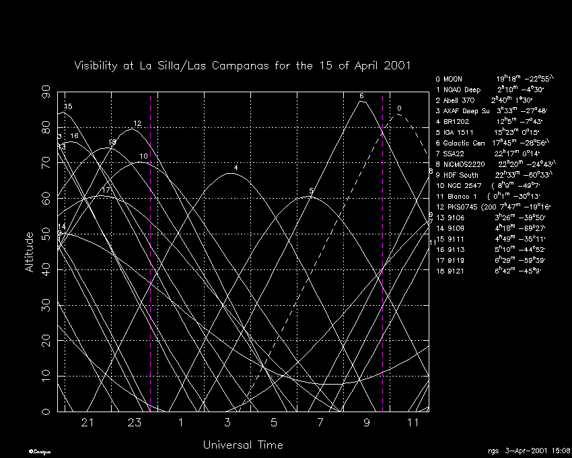Click the 21 tick on time axis

click(87, 422)
